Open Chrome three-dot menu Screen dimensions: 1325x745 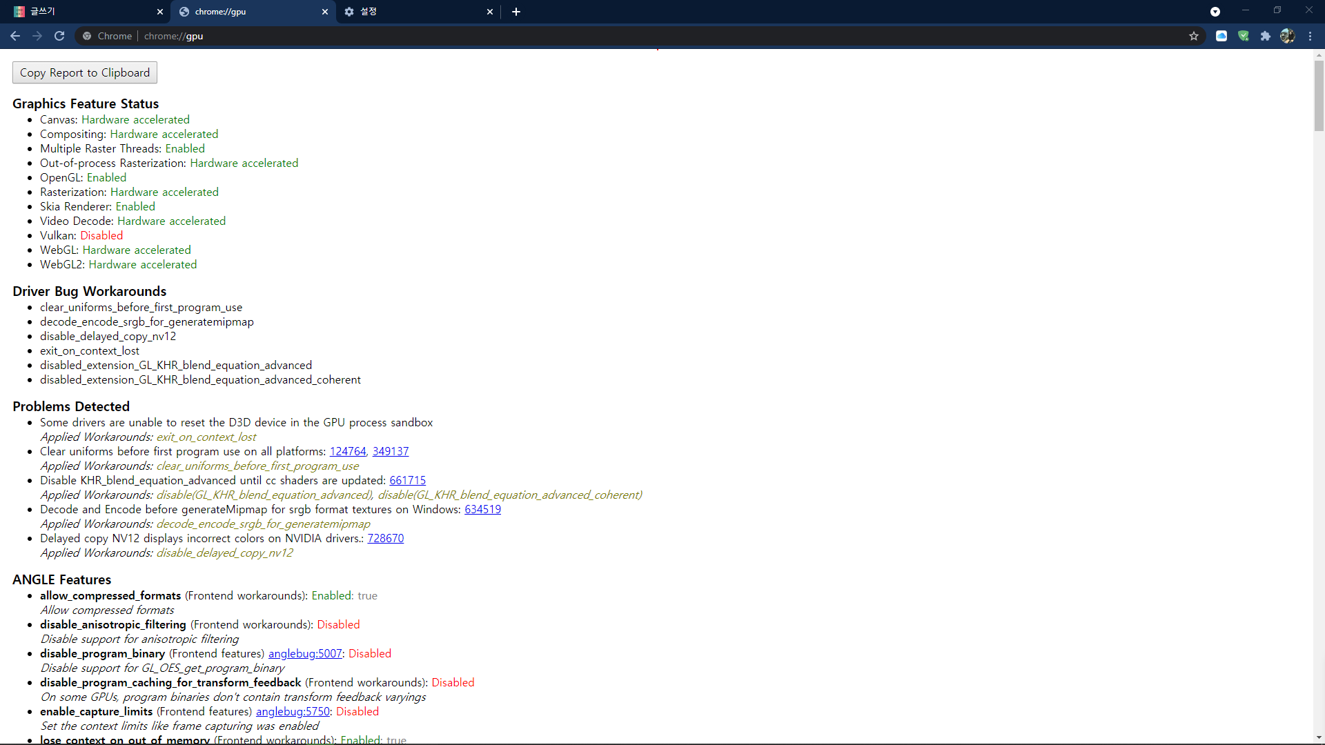(x=1311, y=36)
